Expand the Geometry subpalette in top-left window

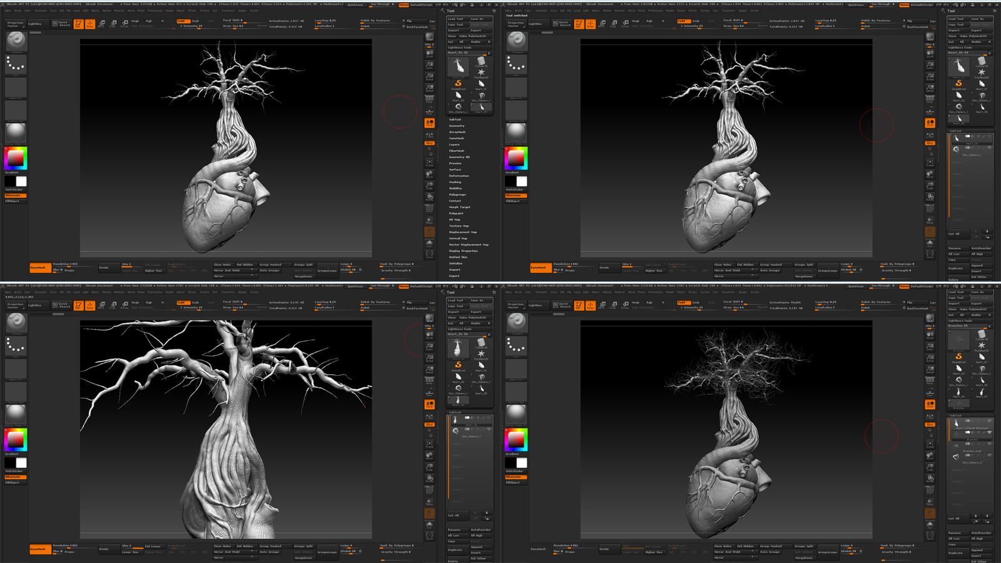click(457, 126)
